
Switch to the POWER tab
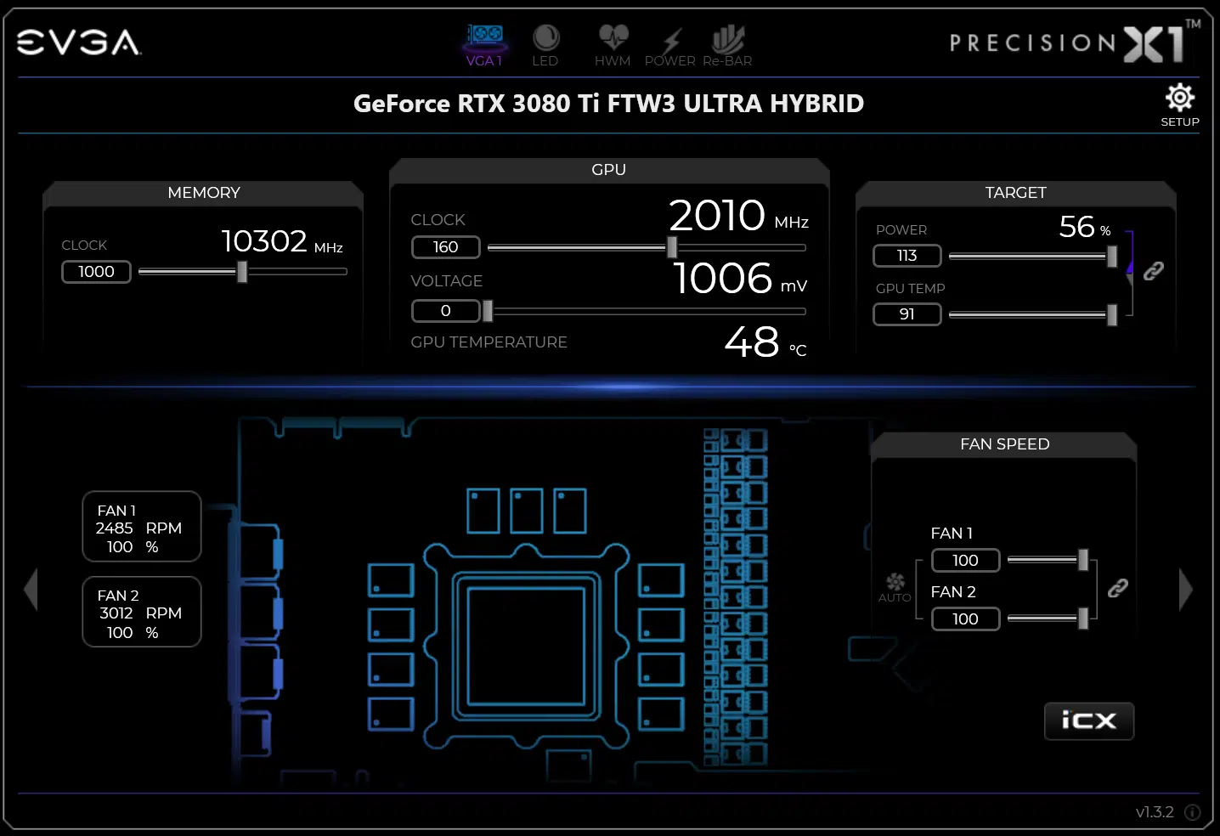(670, 46)
